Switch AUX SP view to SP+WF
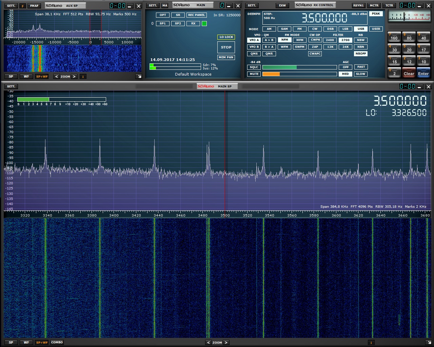434x347 pixels. point(42,77)
